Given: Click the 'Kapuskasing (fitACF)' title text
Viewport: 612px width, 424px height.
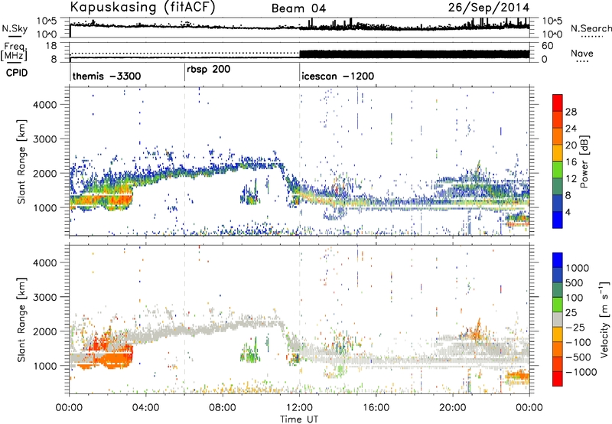Looking at the screenshot, I should coord(142,8).
